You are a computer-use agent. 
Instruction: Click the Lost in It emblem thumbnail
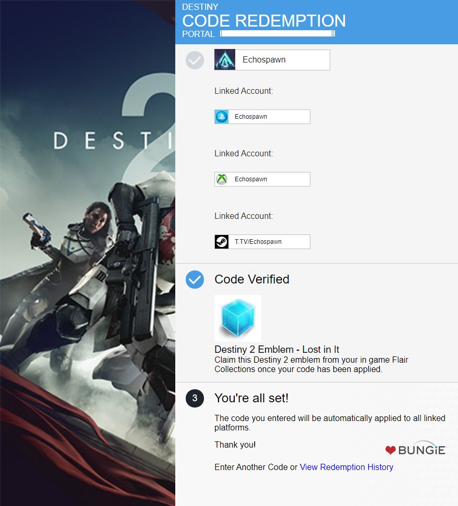[238, 318]
